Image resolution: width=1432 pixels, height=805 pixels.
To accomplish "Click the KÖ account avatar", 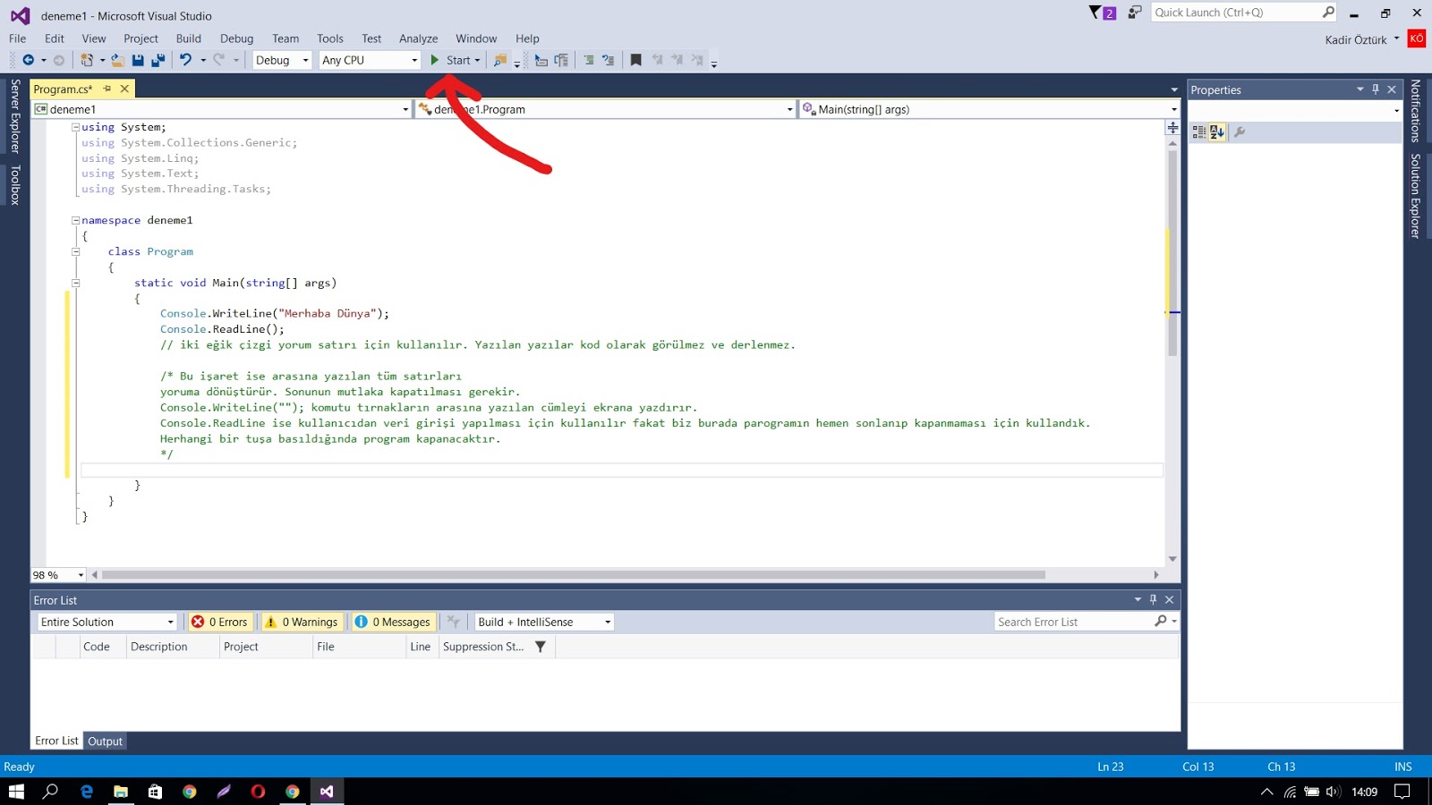I will click(x=1417, y=38).
